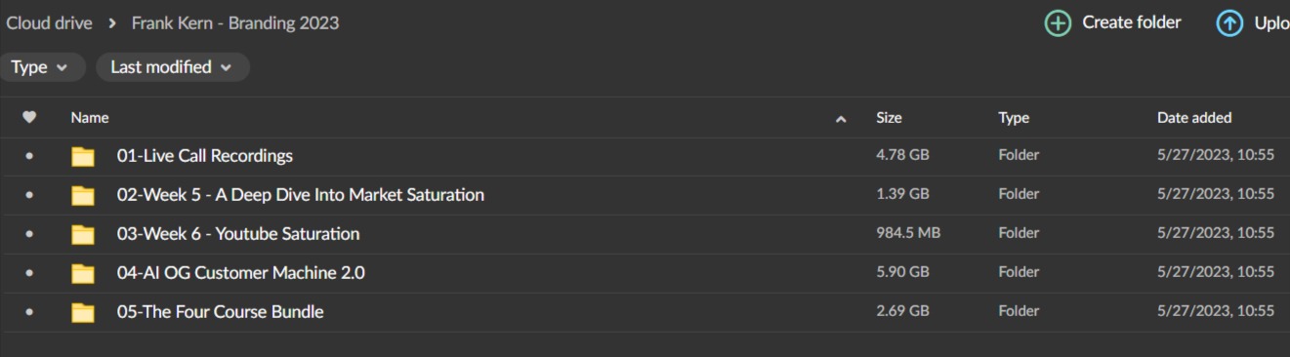Viewport: 1290px width, 357px height.
Task: Click folder icon for 04-AI OG Customer Machine
Action: point(83,273)
